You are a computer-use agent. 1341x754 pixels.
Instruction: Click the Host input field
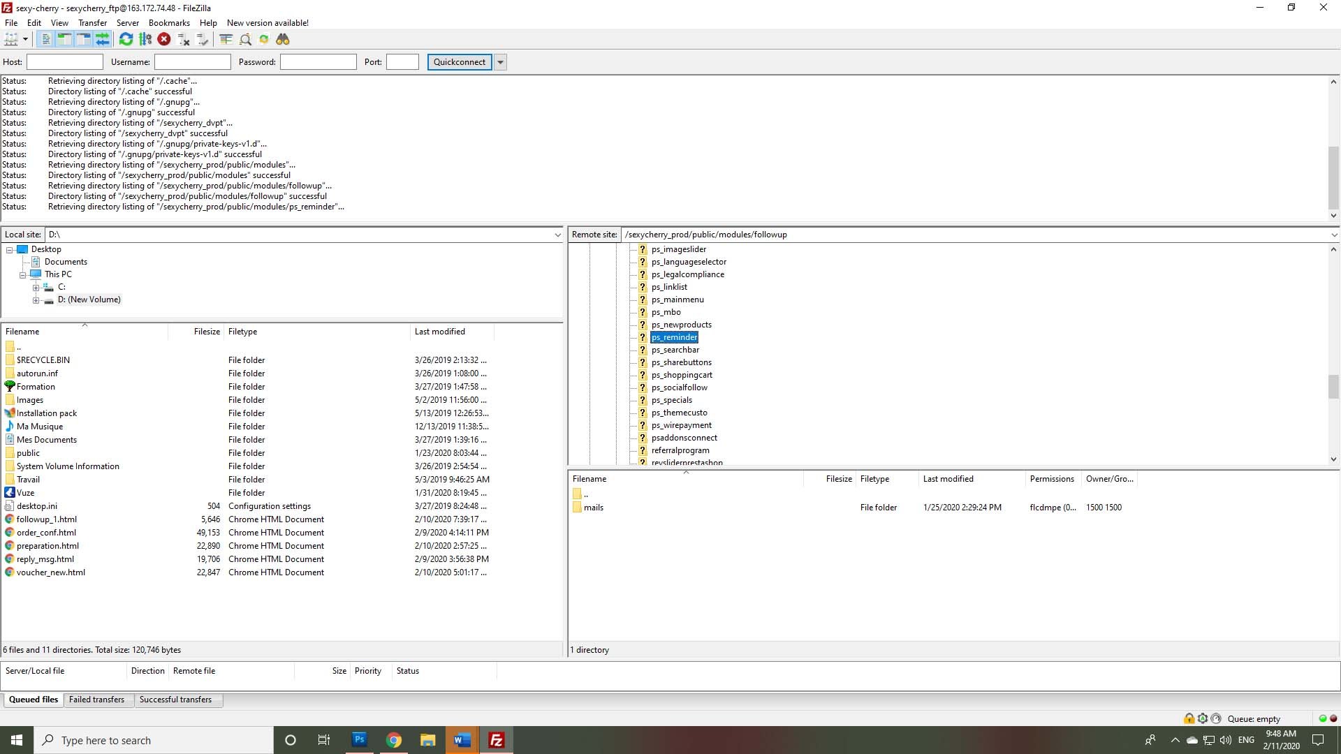click(x=65, y=62)
